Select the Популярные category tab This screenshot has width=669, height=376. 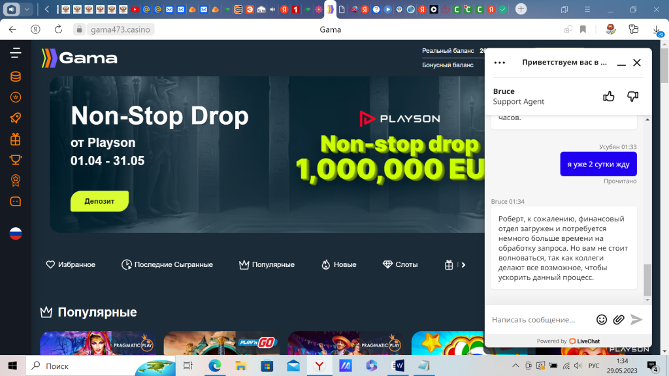[267, 265]
